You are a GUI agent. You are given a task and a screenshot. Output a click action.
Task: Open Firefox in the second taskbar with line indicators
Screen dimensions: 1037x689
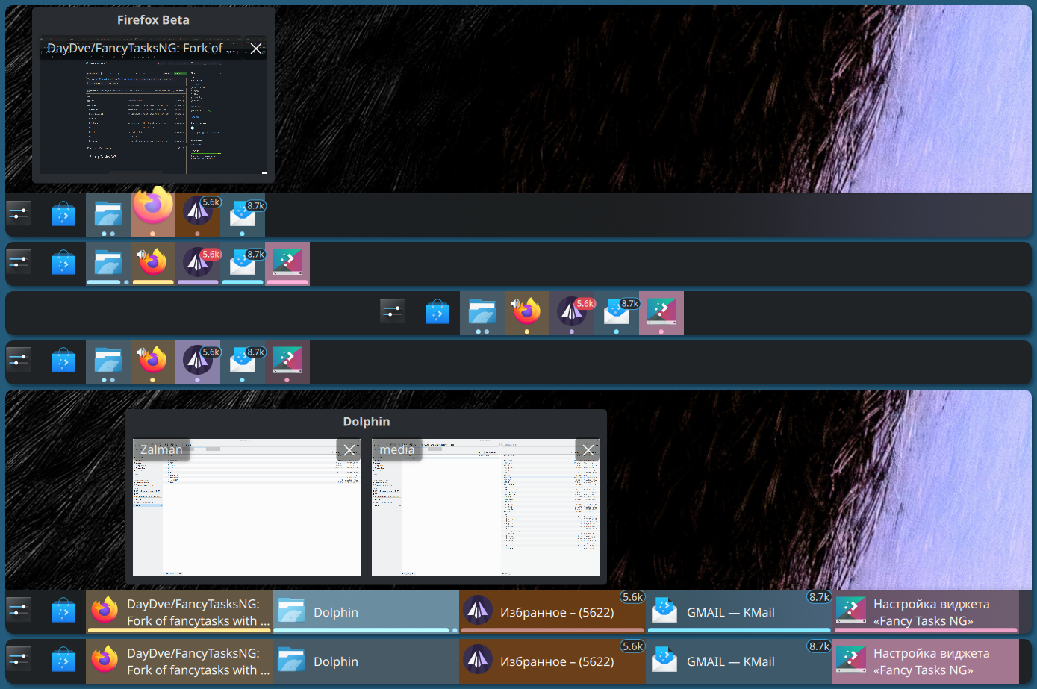153,264
